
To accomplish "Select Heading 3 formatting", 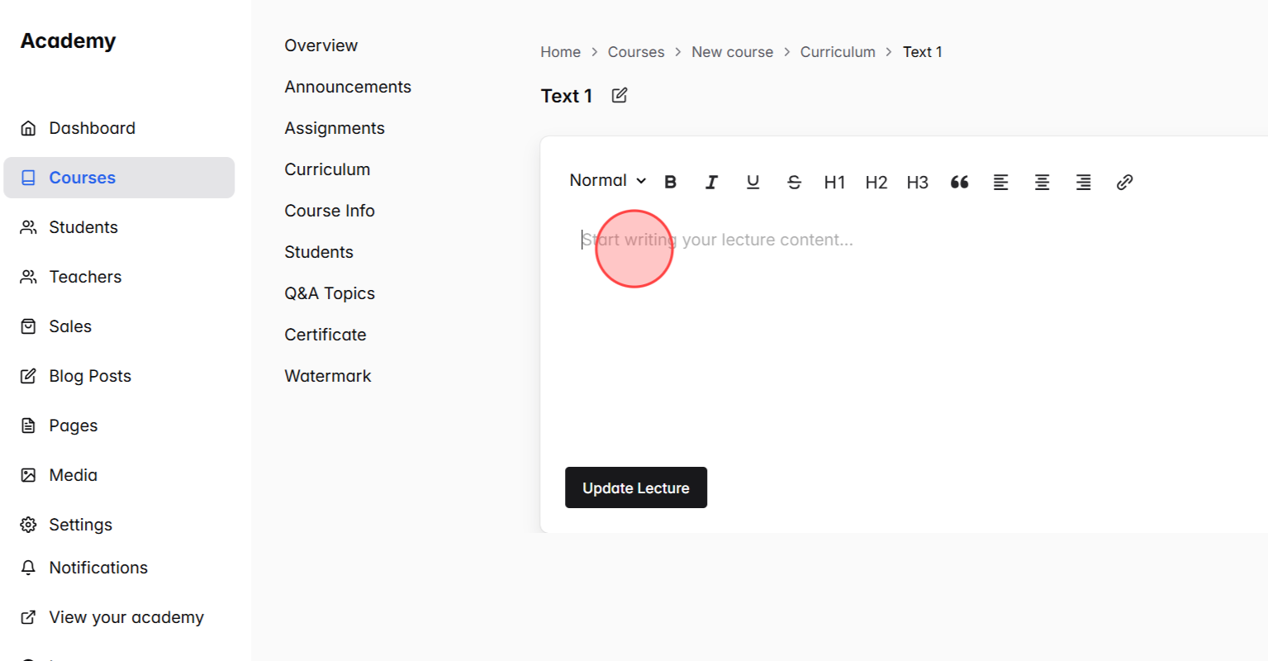I will click(917, 182).
